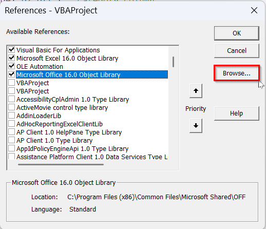The width and height of the screenshot is (266, 229).
Task: Select AccessibilityCplAdmin 1.0 Type Library entry
Action: click(x=72, y=100)
